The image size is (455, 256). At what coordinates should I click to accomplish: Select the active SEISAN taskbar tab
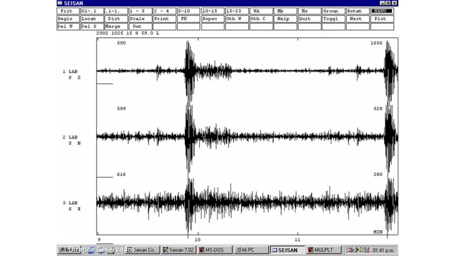[x=287, y=250]
